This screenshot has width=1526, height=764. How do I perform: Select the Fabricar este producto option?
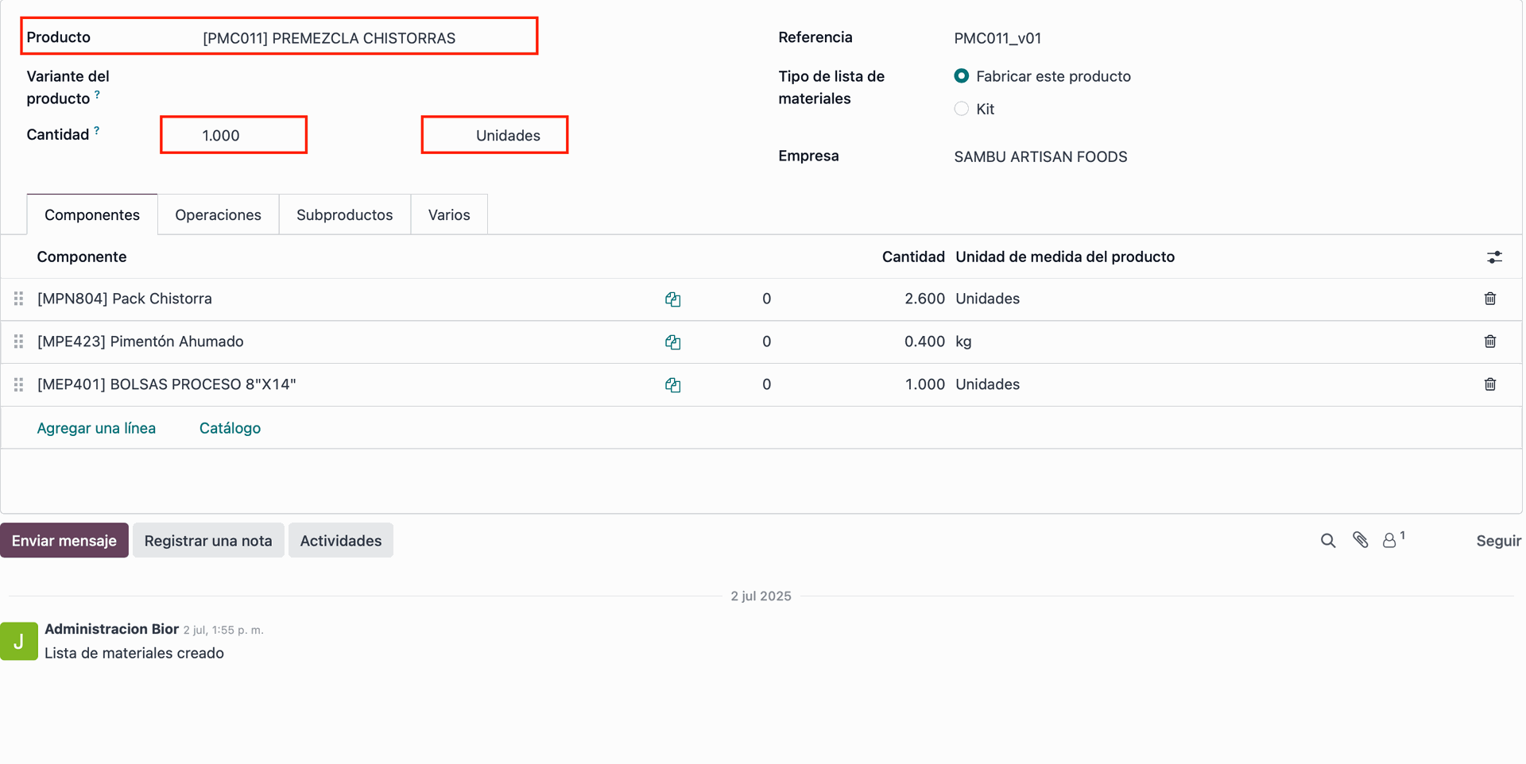tap(961, 76)
